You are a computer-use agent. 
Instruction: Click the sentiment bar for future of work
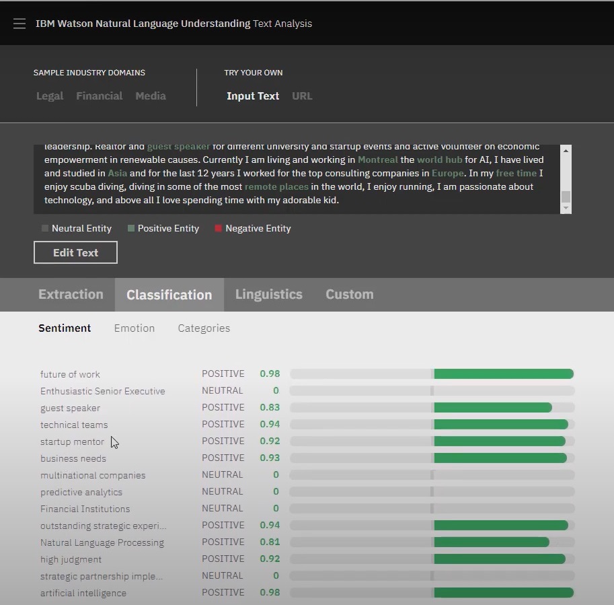pyautogui.click(x=432, y=373)
